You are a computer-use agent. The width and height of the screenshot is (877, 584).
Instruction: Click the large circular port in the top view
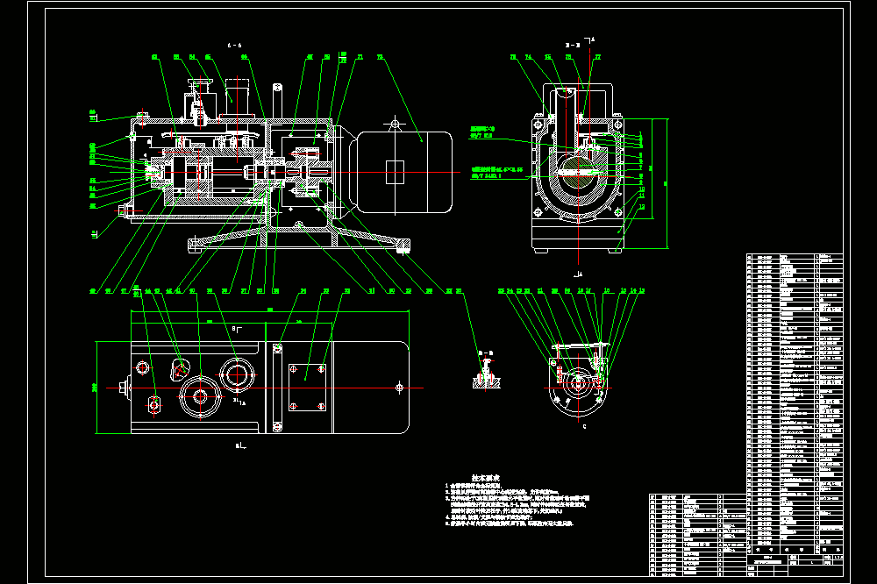click(x=200, y=396)
